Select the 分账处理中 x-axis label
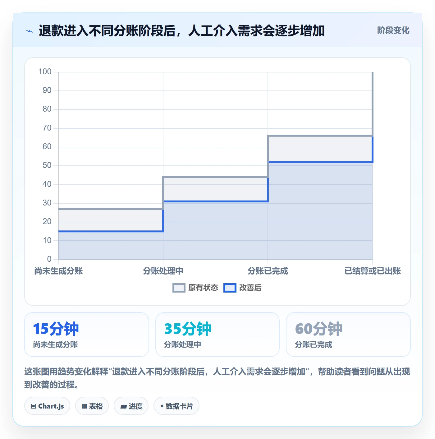 pos(163,271)
